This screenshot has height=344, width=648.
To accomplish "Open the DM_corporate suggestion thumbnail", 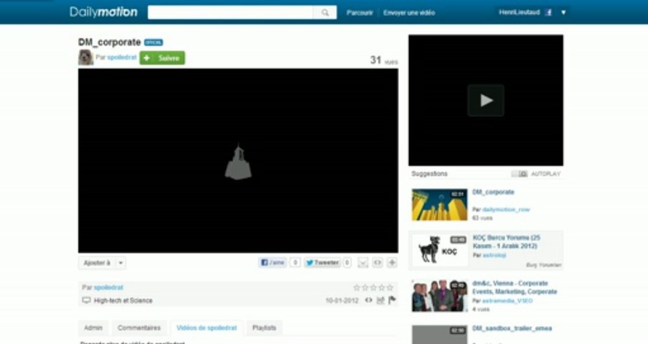I will [x=439, y=205].
